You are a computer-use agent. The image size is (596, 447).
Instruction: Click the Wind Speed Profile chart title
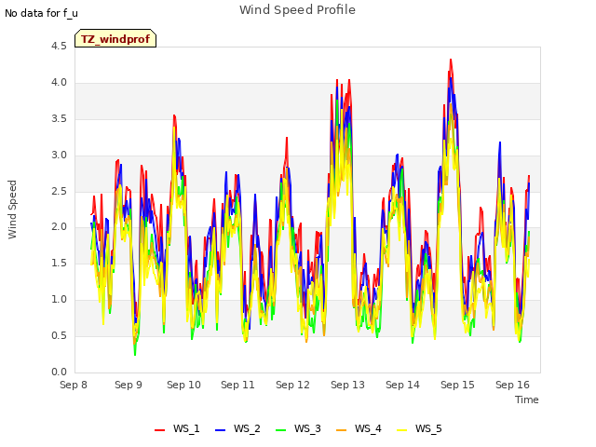click(298, 10)
